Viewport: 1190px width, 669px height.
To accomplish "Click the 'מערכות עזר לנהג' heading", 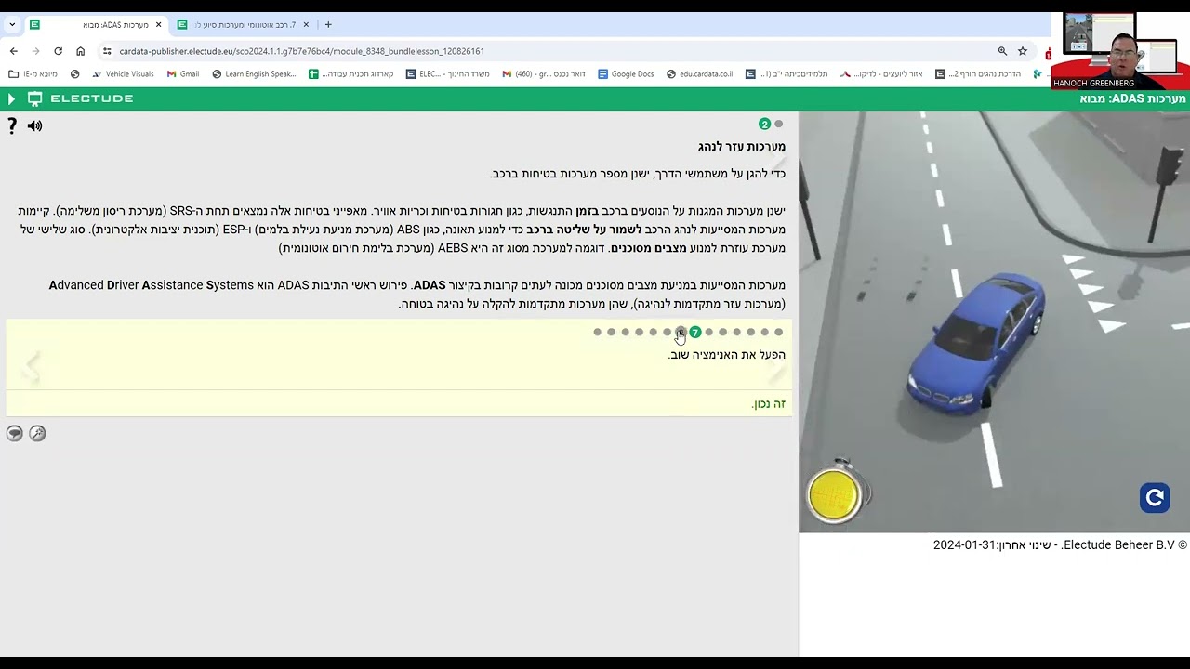I will 742,147.
